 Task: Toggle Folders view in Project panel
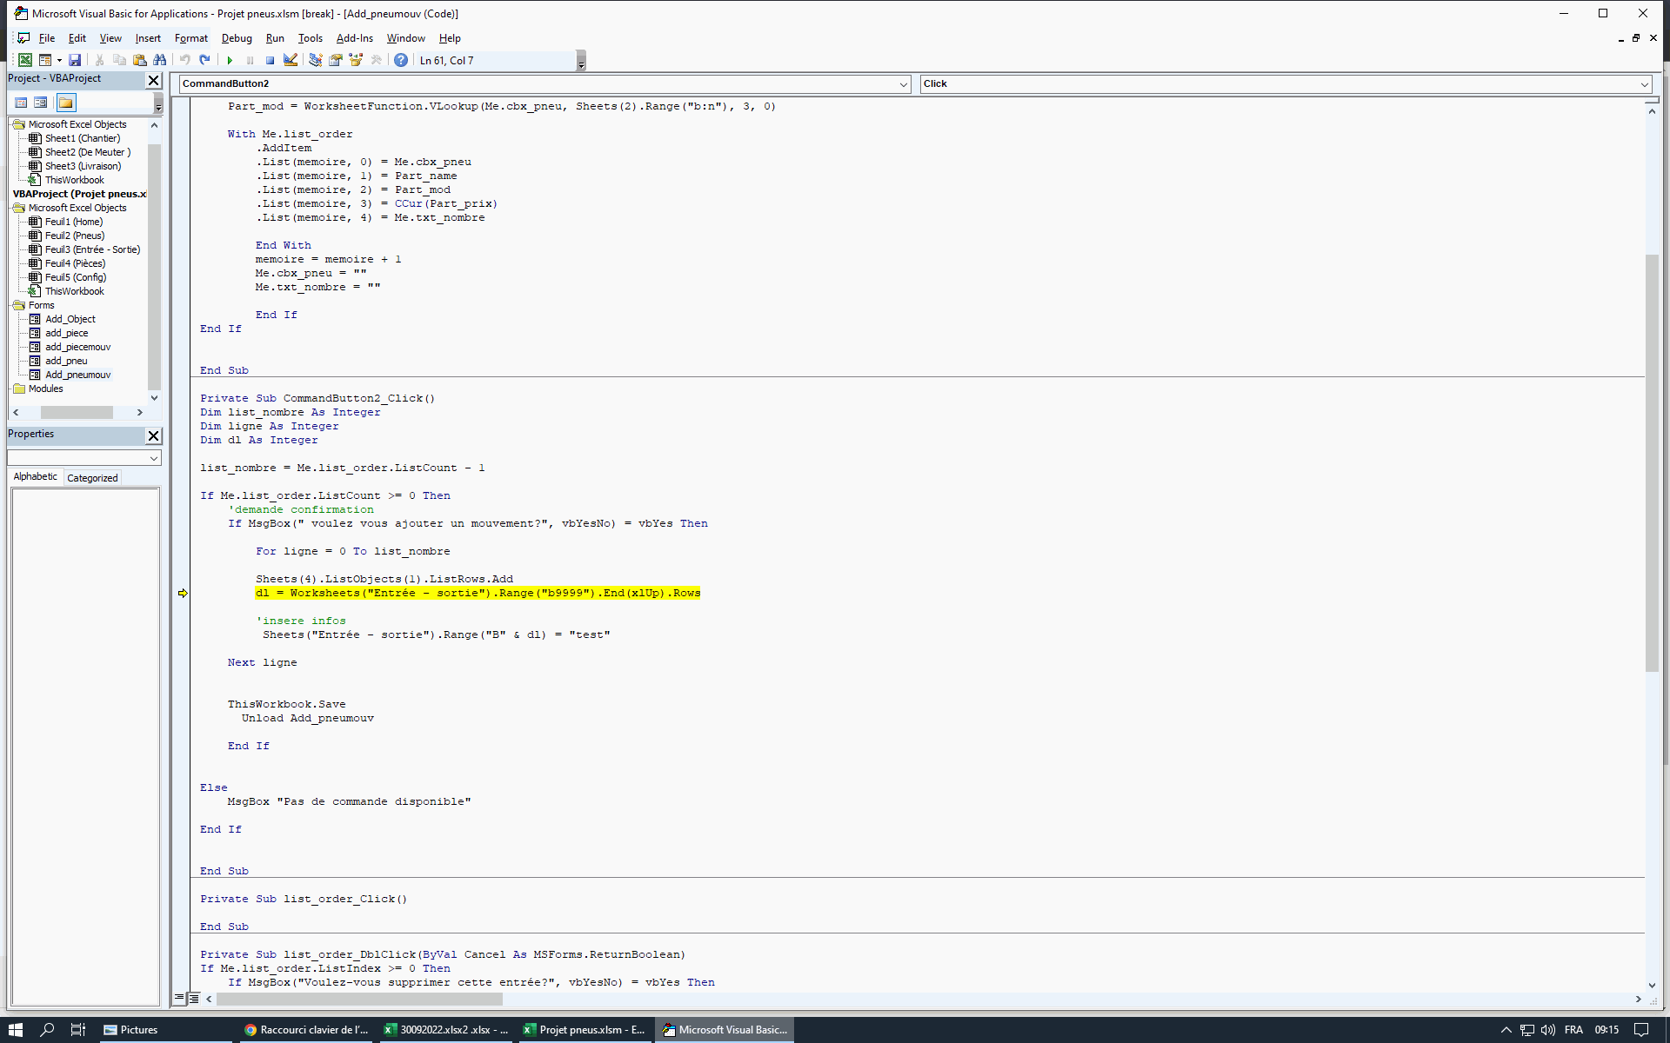(66, 103)
